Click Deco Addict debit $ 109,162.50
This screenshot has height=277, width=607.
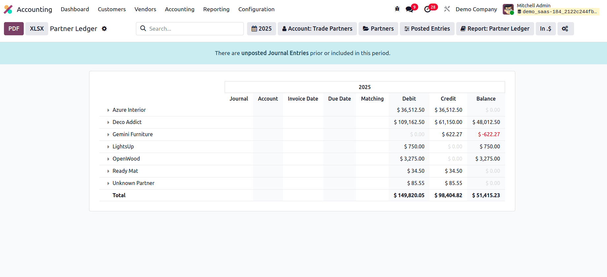pos(409,122)
